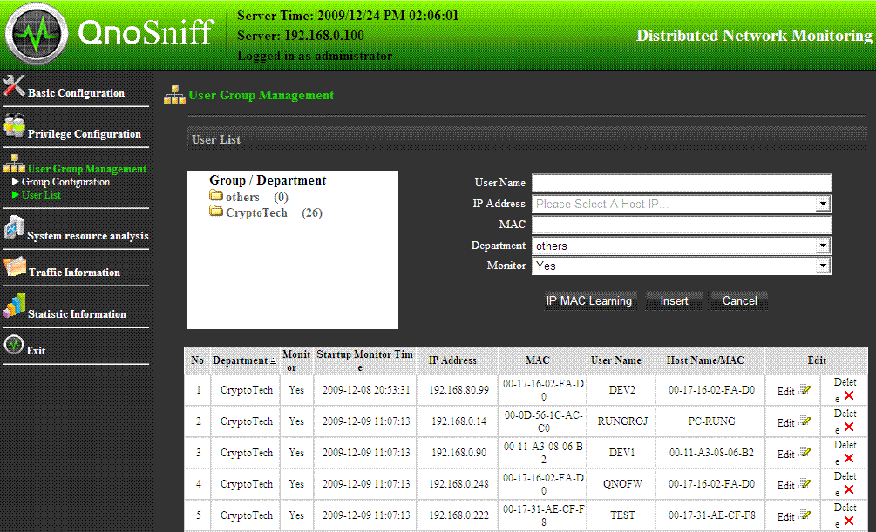Open the IP Address host dropdown
This screenshot has width=876, height=532.
pos(822,205)
